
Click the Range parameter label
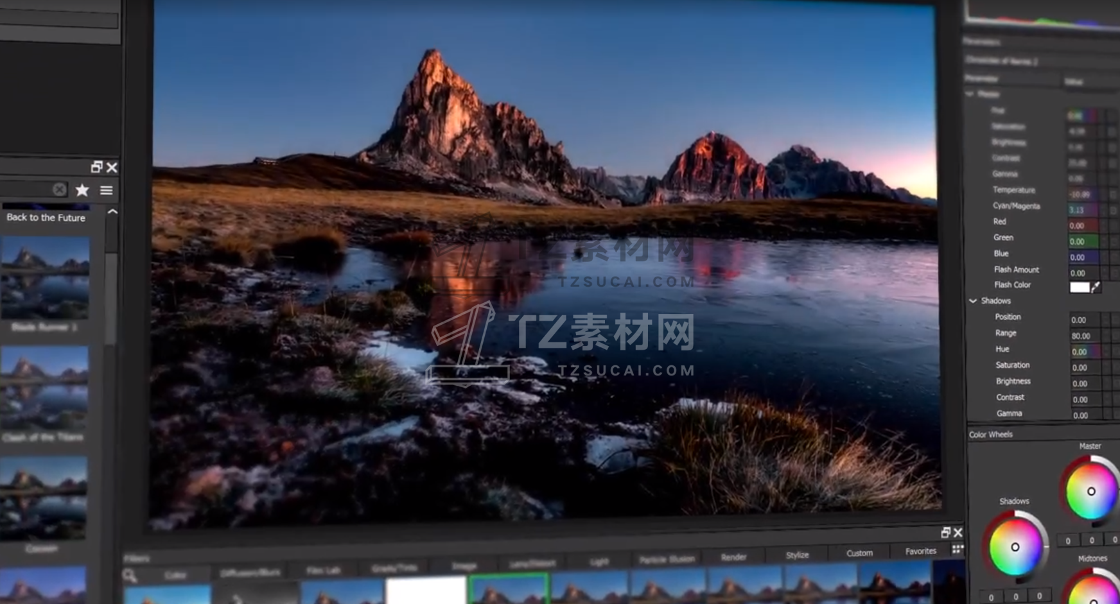pyautogui.click(x=1006, y=333)
